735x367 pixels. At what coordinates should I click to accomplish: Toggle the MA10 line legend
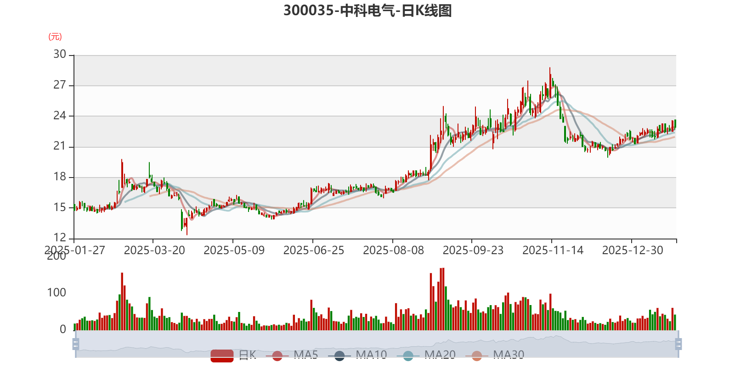(x=358, y=355)
